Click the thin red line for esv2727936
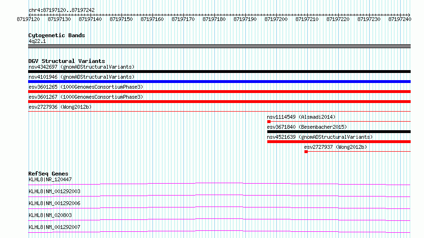 219,111
